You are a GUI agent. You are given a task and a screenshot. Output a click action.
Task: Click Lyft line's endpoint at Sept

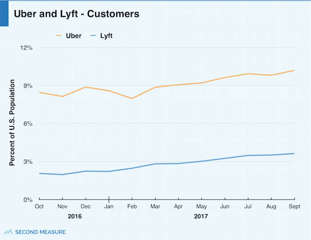tap(294, 153)
